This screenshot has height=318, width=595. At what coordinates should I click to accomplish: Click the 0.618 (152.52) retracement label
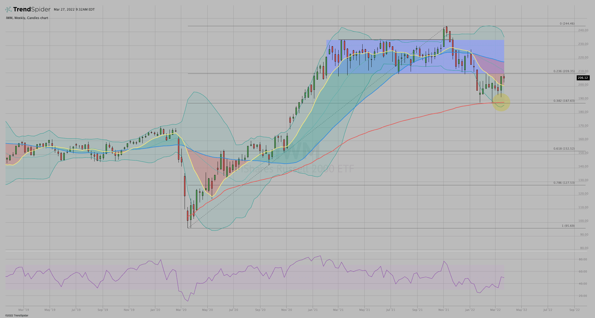(564, 149)
